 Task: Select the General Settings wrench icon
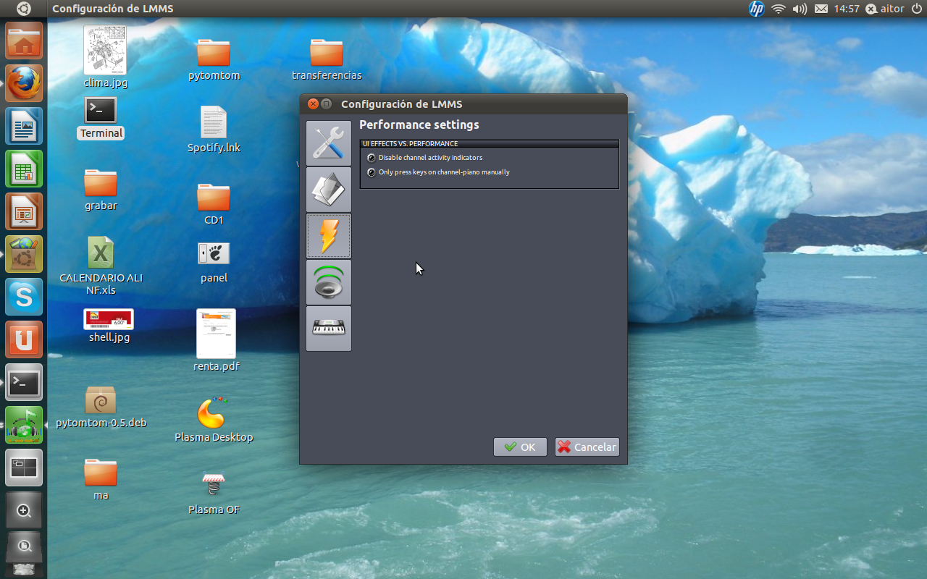click(x=329, y=143)
